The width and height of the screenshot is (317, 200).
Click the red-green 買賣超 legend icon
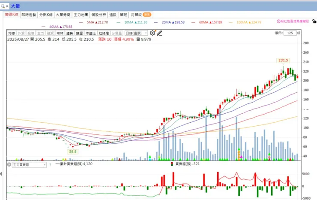click(172, 164)
